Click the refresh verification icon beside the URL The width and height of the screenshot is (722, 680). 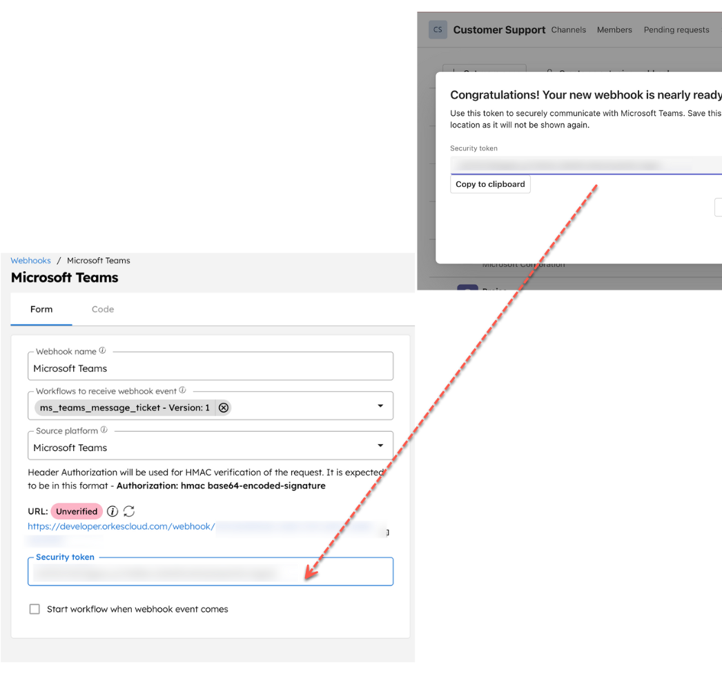pos(128,511)
